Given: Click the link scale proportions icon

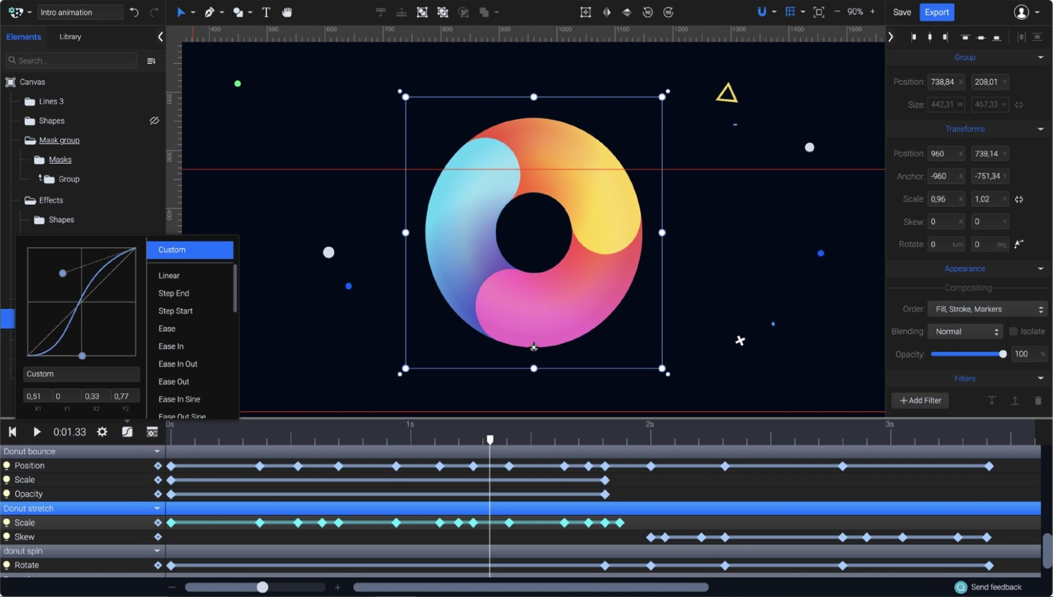Looking at the screenshot, I should 1019,199.
